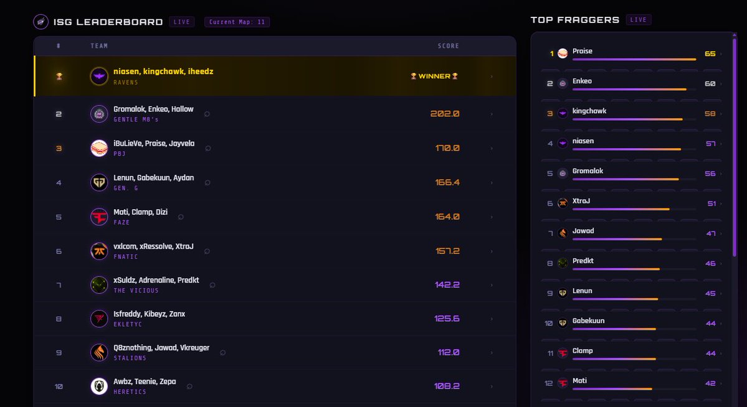Click the Gentle M8's team logo
Image resolution: width=747 pixels, height=407 pixels.
coord(99,114)
